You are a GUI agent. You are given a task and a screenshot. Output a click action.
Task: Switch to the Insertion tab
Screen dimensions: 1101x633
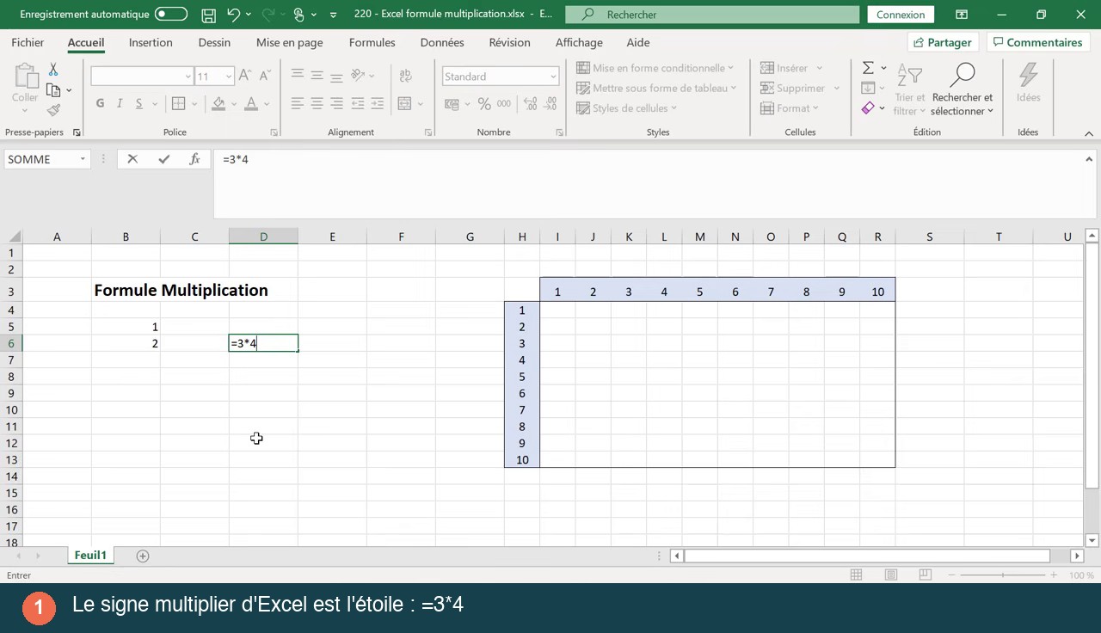tap(151, 42)
